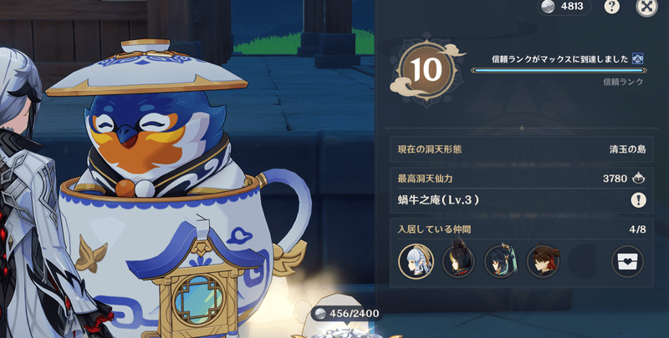Open the 最高洞天仙力 energy row
The width and height of the screenshot is (669, 338).
coord(522,179)
